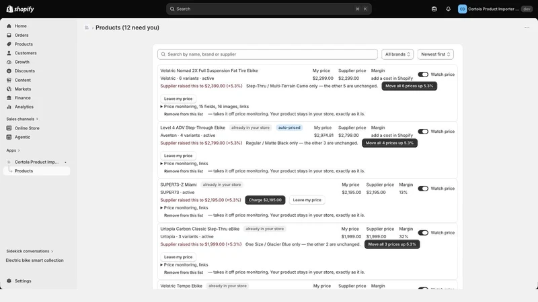Expand Sidekick conversations
This screenshot has width=538, height=302.
pyautogui.click(x=30, y=251)
